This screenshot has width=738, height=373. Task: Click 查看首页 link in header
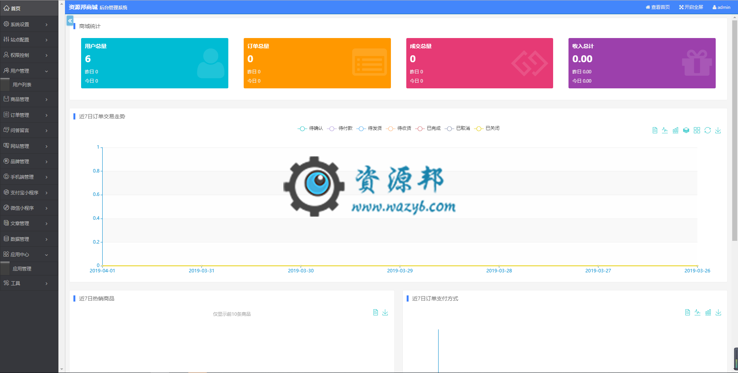coord(658,7)
